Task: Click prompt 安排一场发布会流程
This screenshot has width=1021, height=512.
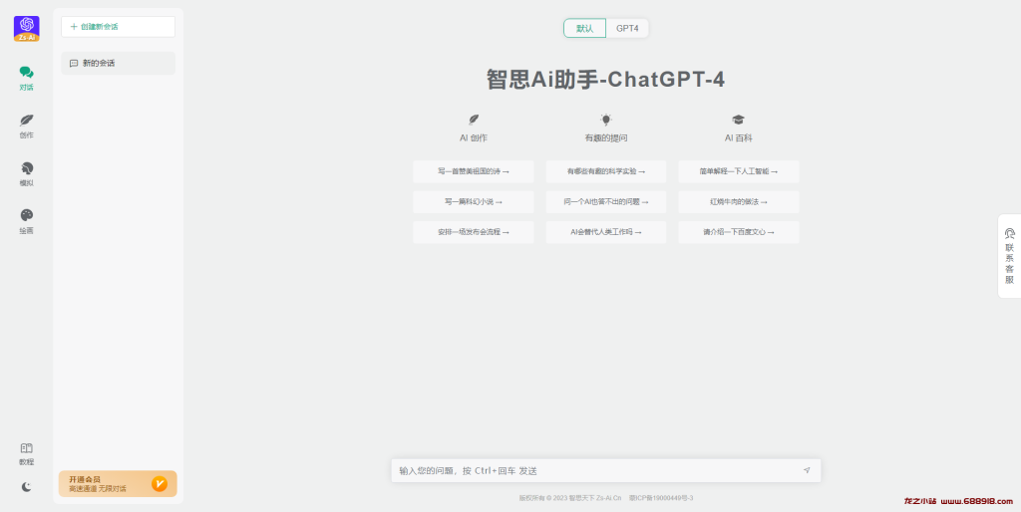Action: tap(474, 232)
